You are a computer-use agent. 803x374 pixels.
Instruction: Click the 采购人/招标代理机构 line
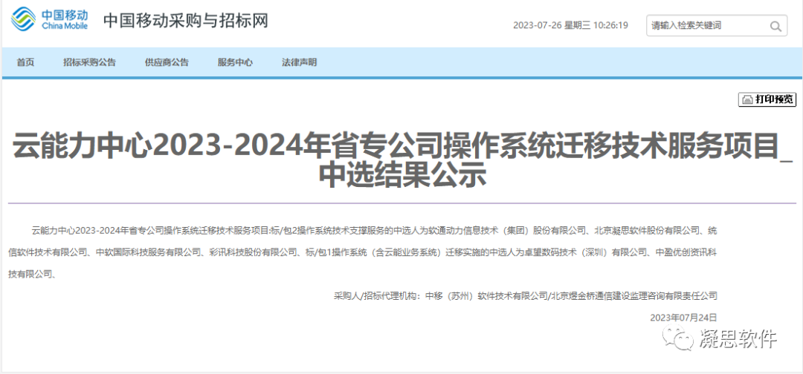point(526,295)
